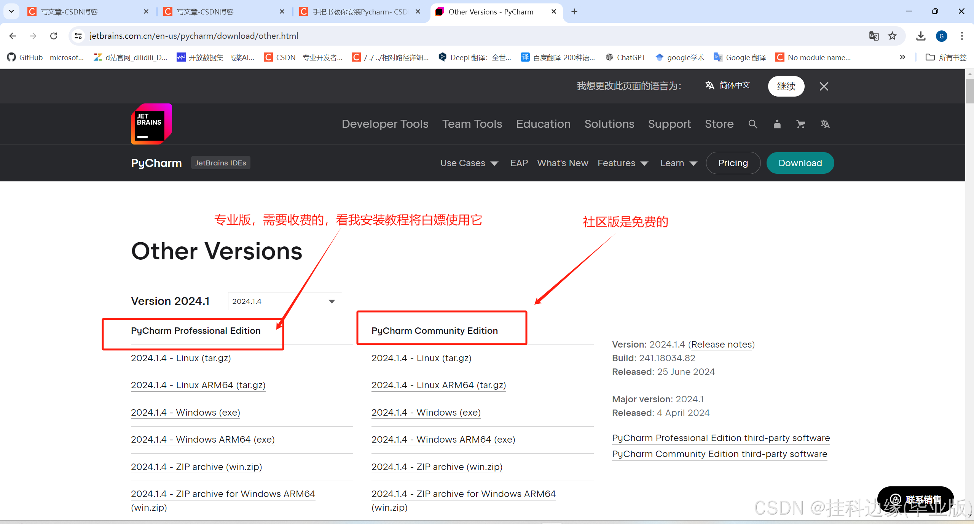Image resolution: width=974 pixels, height=524 pixels.
Task: Click PyCharm product name link
Action: 156,163
